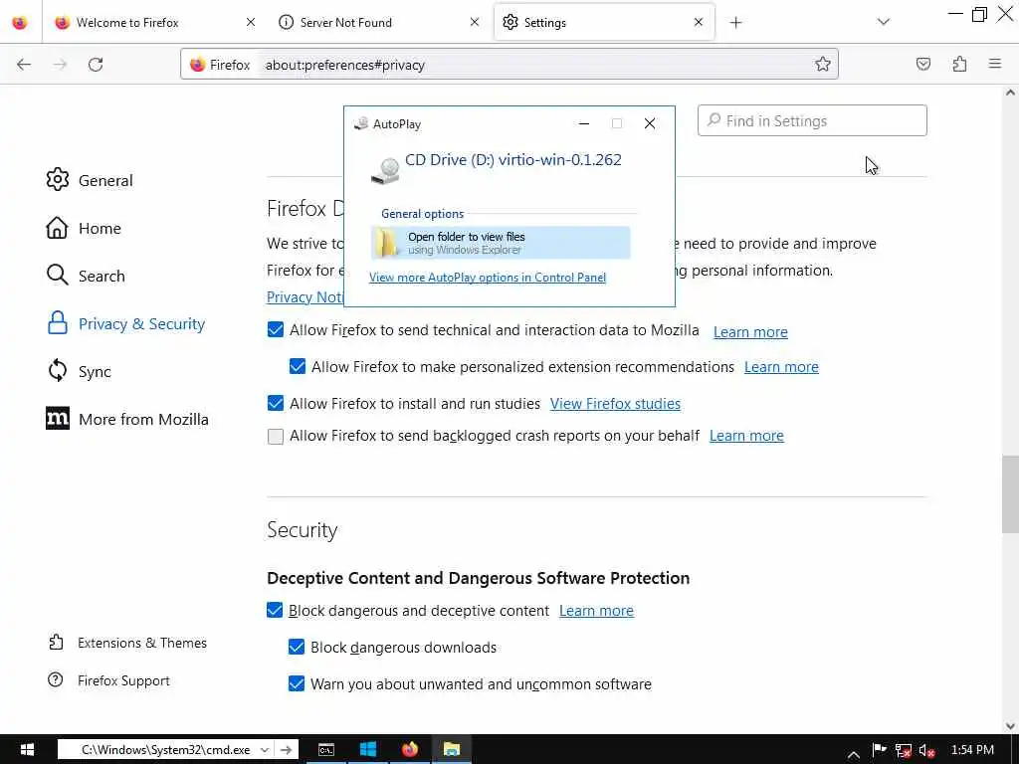Reload the current page
The height and width of the screenshot is (764, 1019).
(x=96, y=65)
